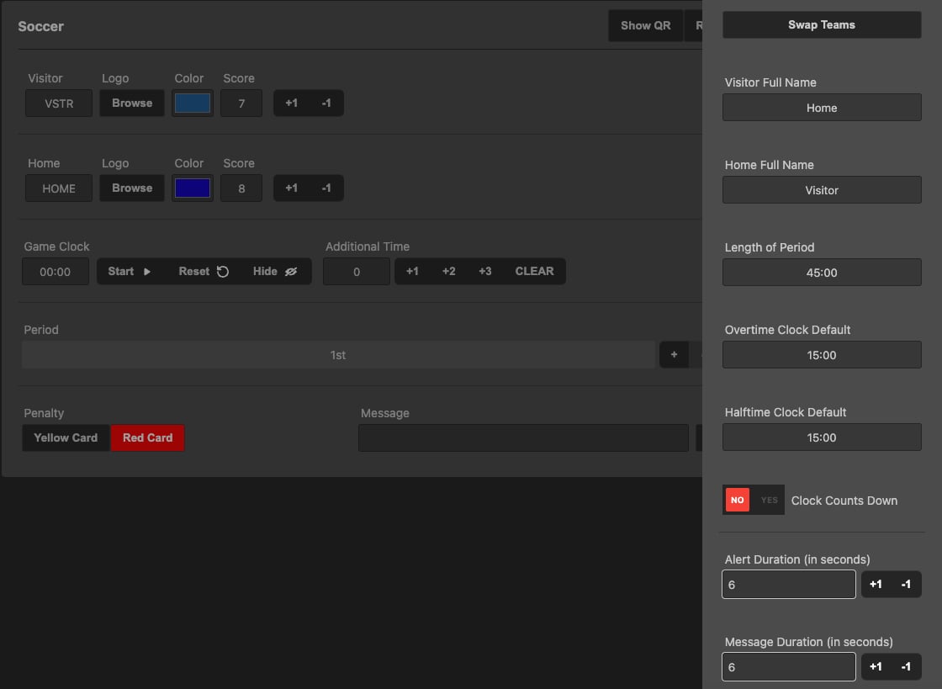
Task: Increase Alert Duration by one second
Action: tap(876, 584)
